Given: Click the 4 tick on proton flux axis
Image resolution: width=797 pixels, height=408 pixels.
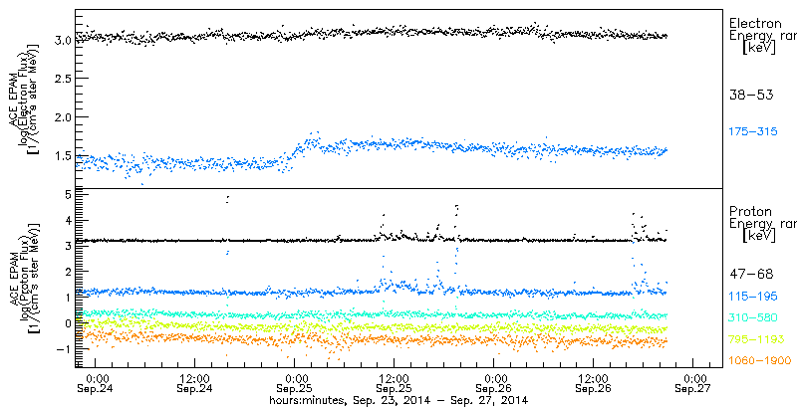Looking at the screenshot, I should 67,220.
